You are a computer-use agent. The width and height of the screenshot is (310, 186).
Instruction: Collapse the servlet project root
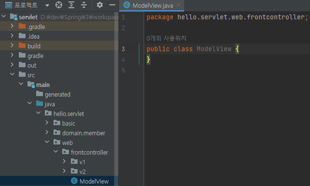click(4, 16)
